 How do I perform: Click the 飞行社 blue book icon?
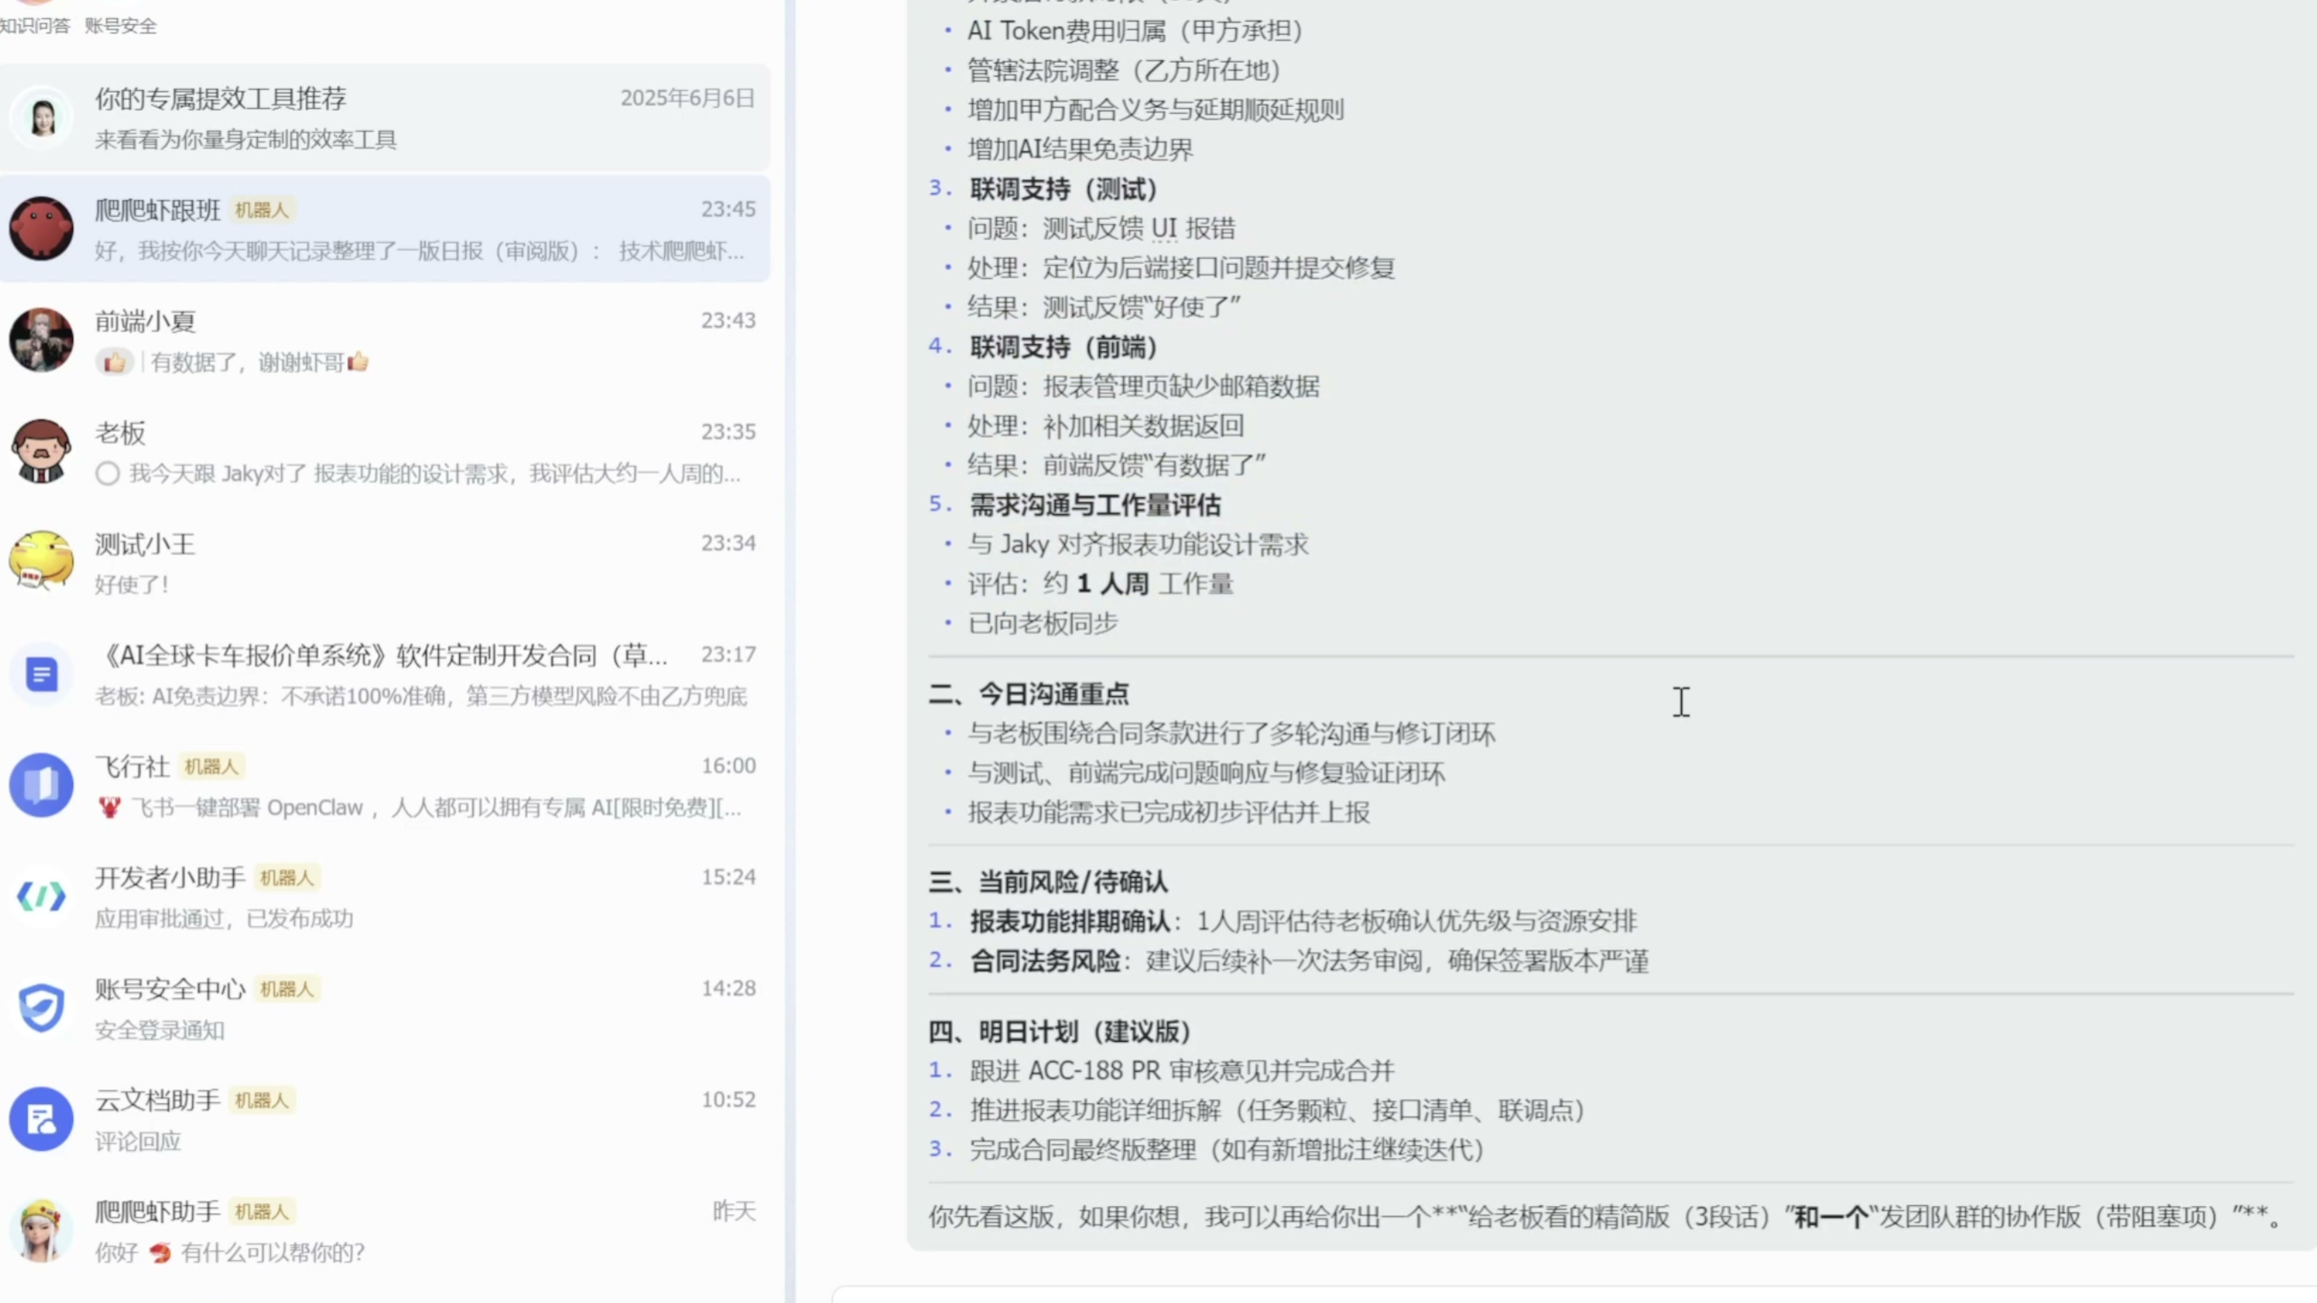pos(42,785)
